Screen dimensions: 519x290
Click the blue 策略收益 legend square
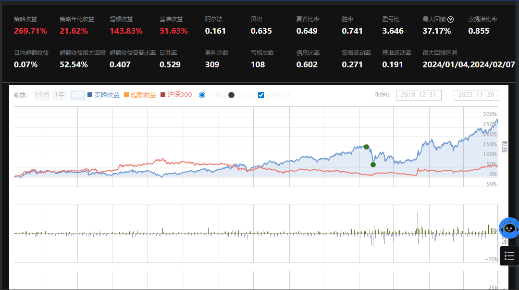click(90, 95)
